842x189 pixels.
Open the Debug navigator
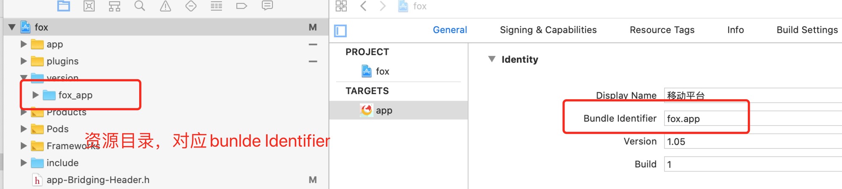tap(216, 6)
